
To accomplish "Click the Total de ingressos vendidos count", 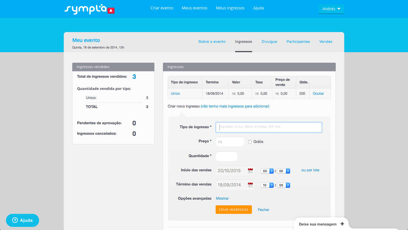I will (134, 77).
